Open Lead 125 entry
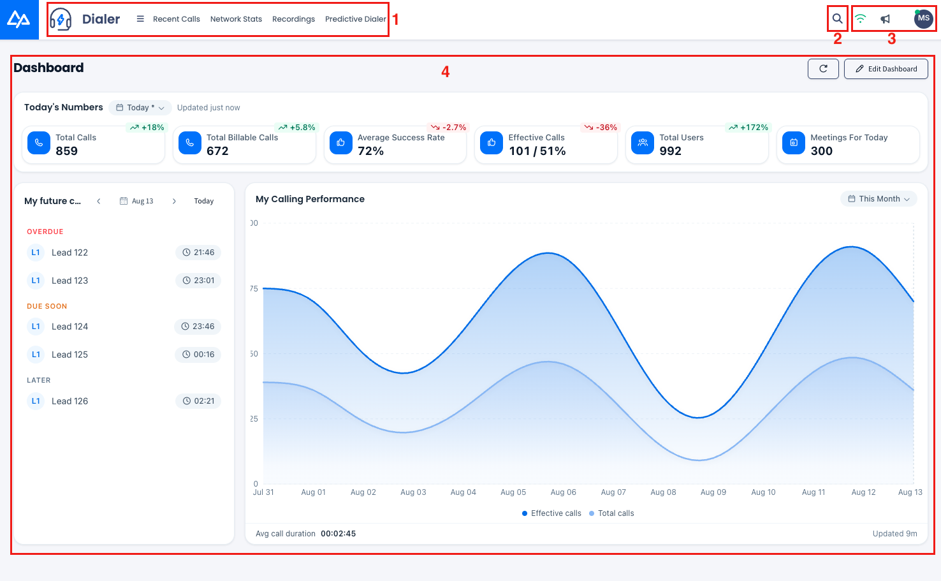Screen dimensions: 941x581 coord(69,355)
